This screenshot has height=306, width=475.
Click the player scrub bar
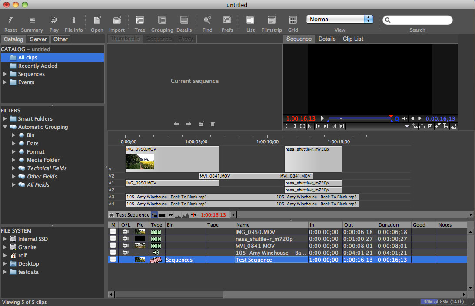point(359,118)
